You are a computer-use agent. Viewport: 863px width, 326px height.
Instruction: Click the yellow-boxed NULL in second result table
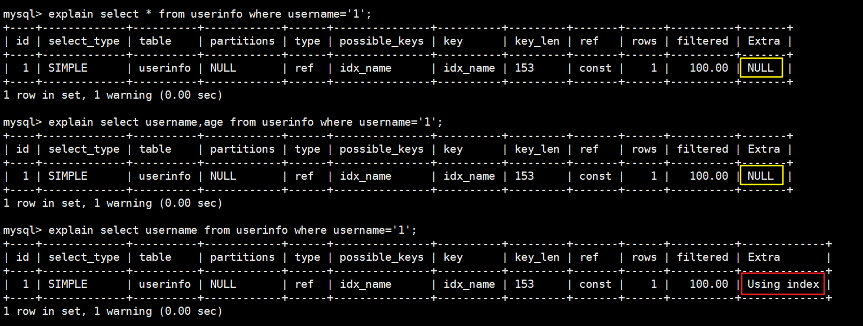pyautogui.click(x=761, y=176)
